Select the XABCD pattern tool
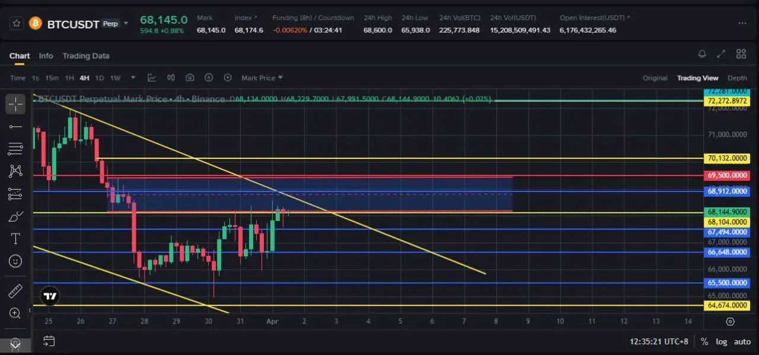 pos(15,171)
